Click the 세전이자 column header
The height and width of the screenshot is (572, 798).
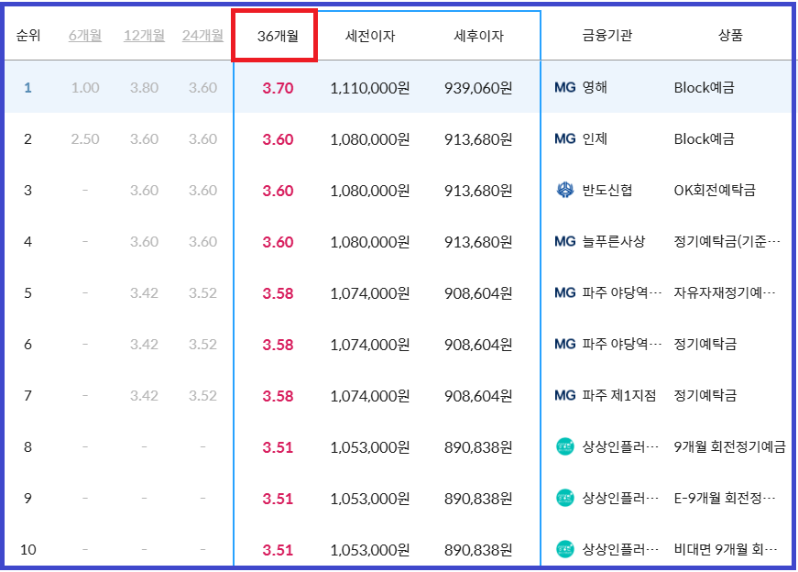(x=370, y=36)
